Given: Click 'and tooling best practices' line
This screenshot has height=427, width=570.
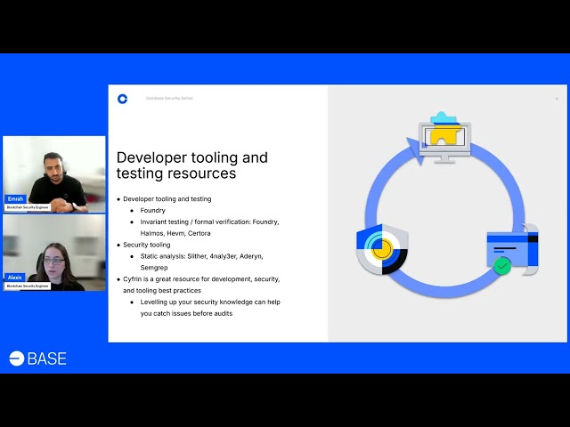Looking at the screenshot, I should pyautogui.click(x=162, y=291).
